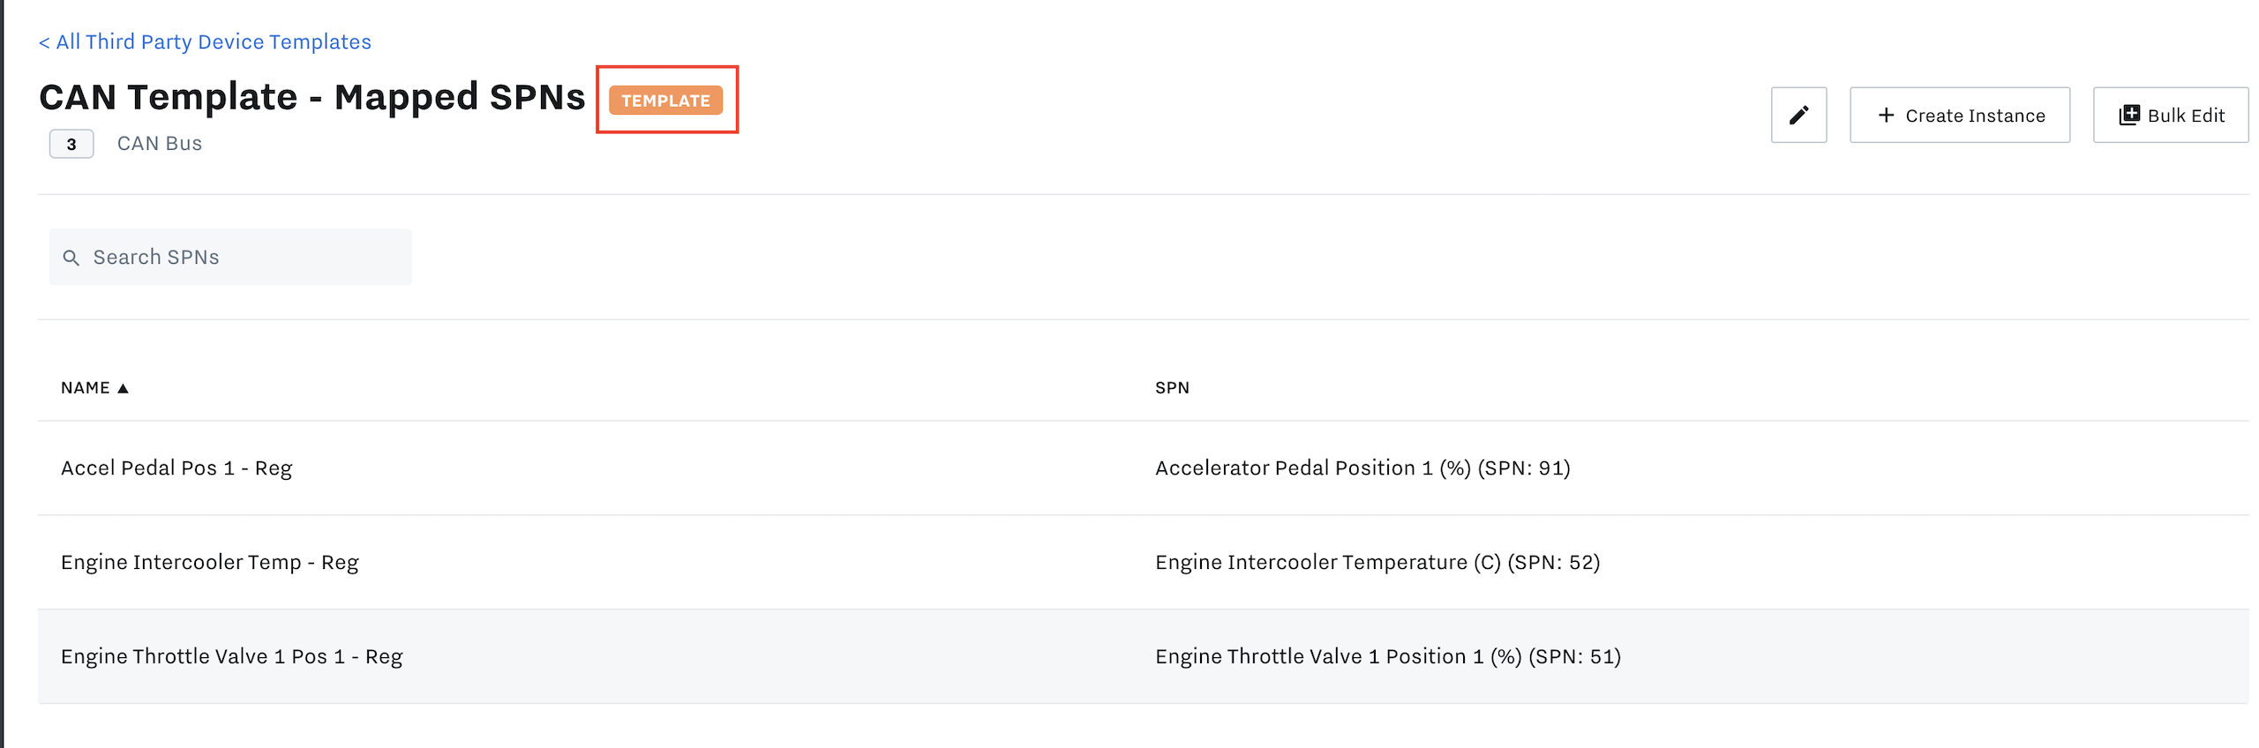Click the pencil edit icon button

[1798, 115]
